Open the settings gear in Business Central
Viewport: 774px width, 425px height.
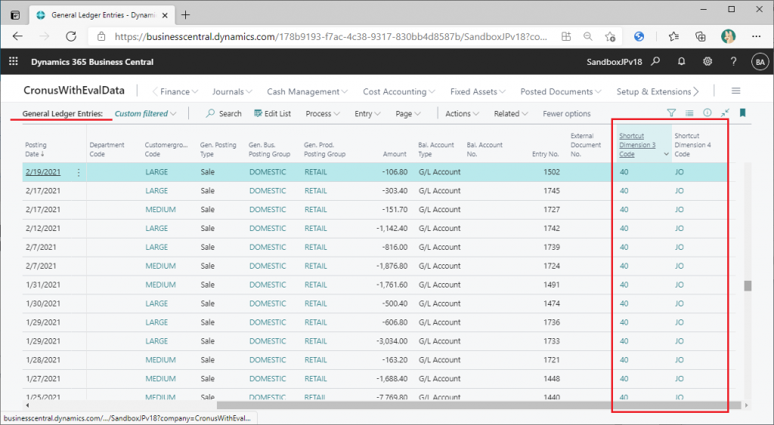pos(707,61)
